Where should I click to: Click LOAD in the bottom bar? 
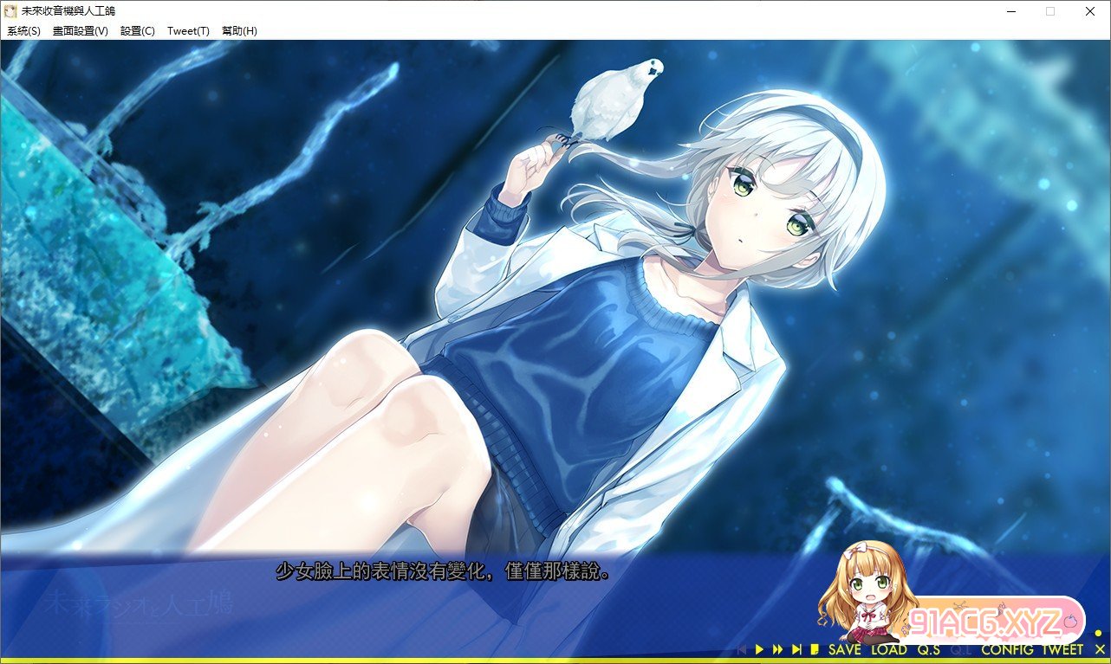point(888,649)
